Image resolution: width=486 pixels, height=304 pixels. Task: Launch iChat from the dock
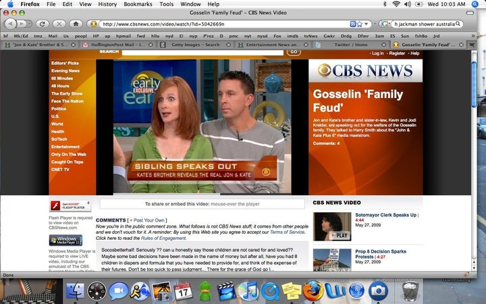click(118, 291)
